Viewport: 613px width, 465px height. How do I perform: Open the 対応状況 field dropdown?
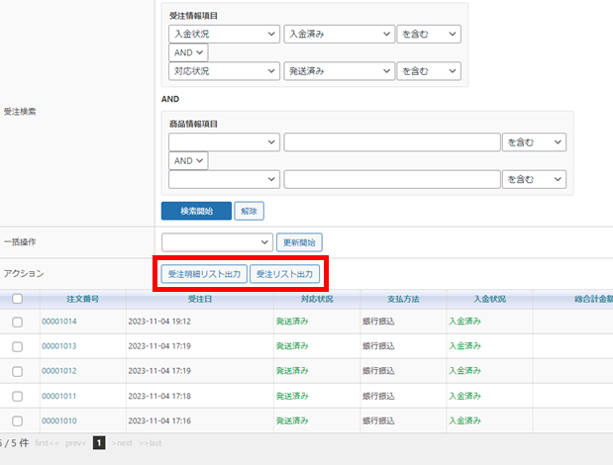click(x=224, y=71)
